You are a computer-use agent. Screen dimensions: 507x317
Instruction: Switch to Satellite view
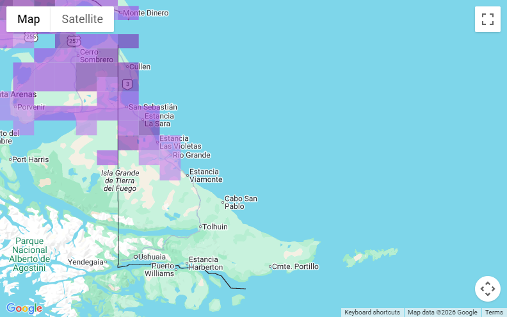(82, 19)
